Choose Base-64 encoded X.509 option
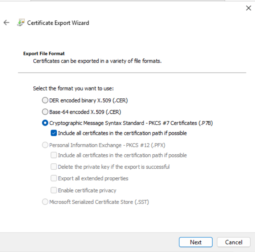 point(45,112)
